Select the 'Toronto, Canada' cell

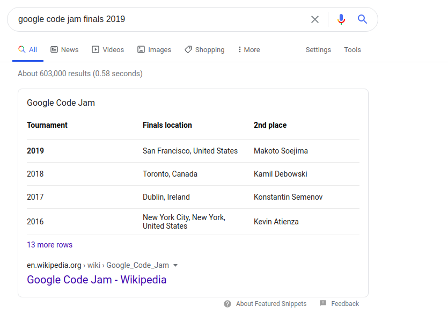pos(170,174)
